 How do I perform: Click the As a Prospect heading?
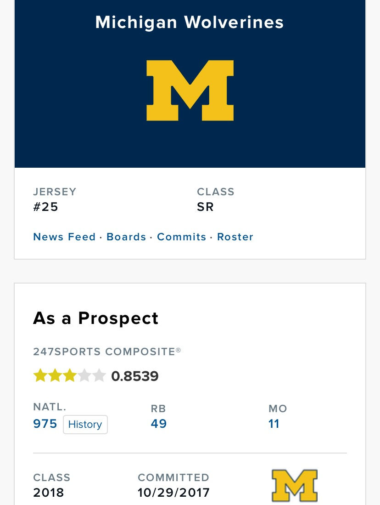(x=96, y=318)
